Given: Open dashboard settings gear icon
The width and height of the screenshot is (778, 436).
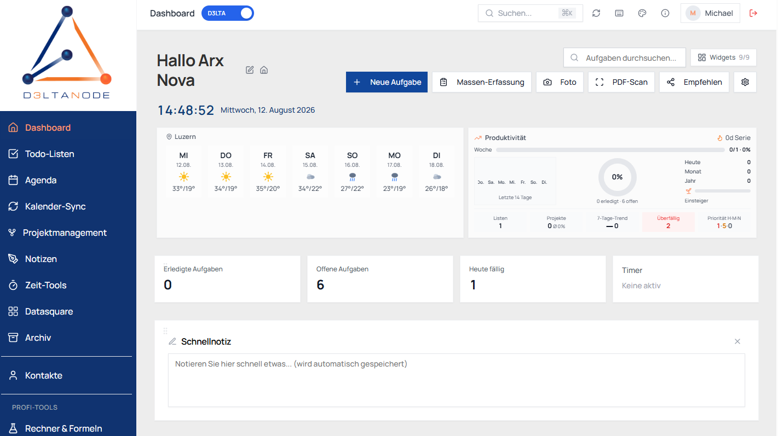Looking at the screenshot, I should tap(745, 82).
